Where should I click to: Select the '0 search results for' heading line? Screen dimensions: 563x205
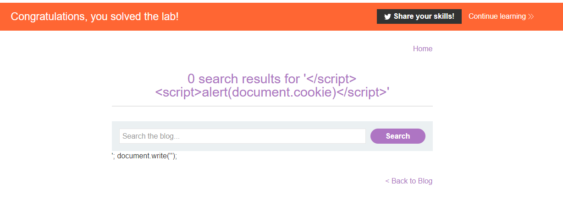(272, 79)
